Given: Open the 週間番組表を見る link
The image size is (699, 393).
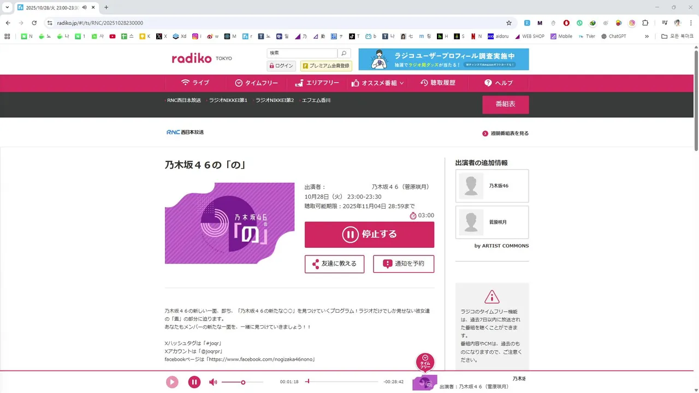Looking at the screenshot, I should [505, 133].
